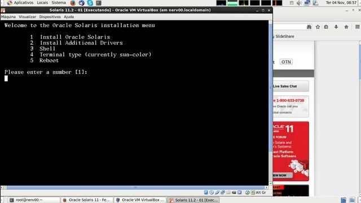Click first workspace switcher in bottom panel
Image resolution: width=361 pixels, height=203 pixels.
click(x=344, y=200)
